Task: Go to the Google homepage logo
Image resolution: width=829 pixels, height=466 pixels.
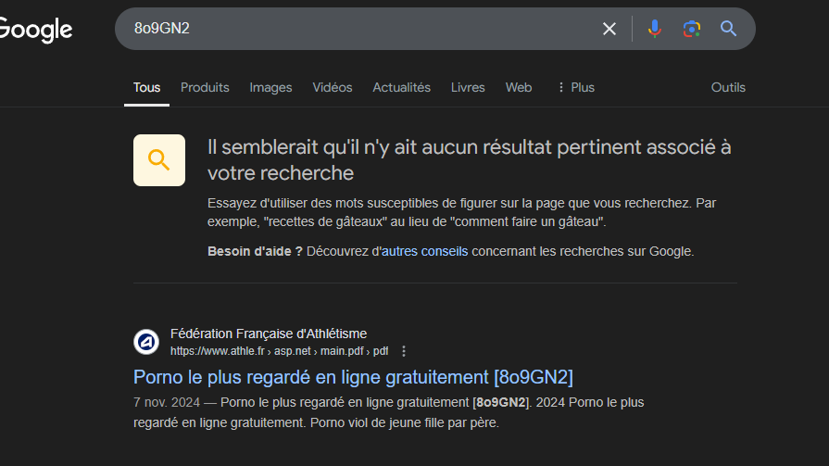Action: pyautogui.click(x=35, y=30)
